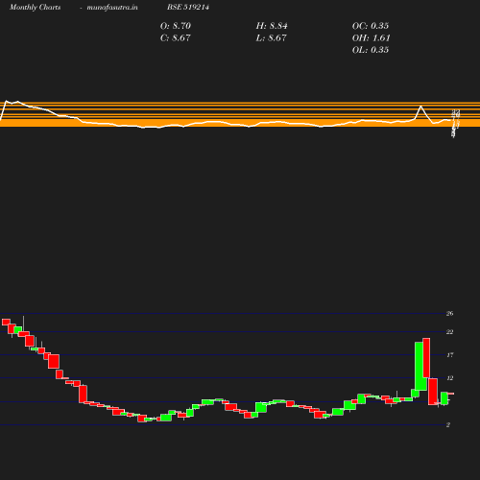Click the spike peak on the white indicator line
Viewport: 480px width, 480px height.
(420, 106)
